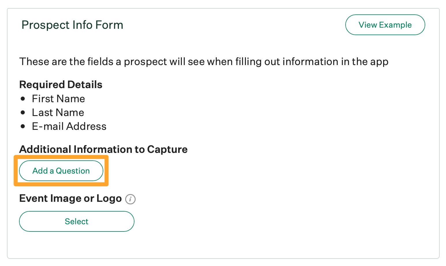Click the word "Capture" in the heading
This screenshot has width=446, height=266.
tap(167, 149)
